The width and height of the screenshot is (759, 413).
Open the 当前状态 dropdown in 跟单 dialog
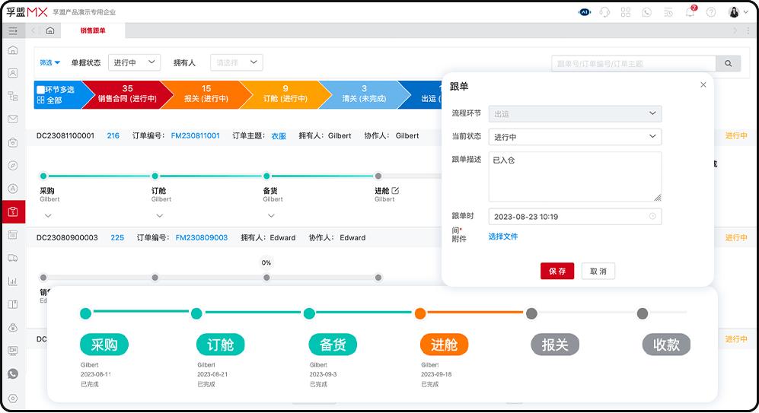click(575, 137)
